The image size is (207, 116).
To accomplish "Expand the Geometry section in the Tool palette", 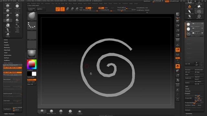I will (x=189, y=114).
